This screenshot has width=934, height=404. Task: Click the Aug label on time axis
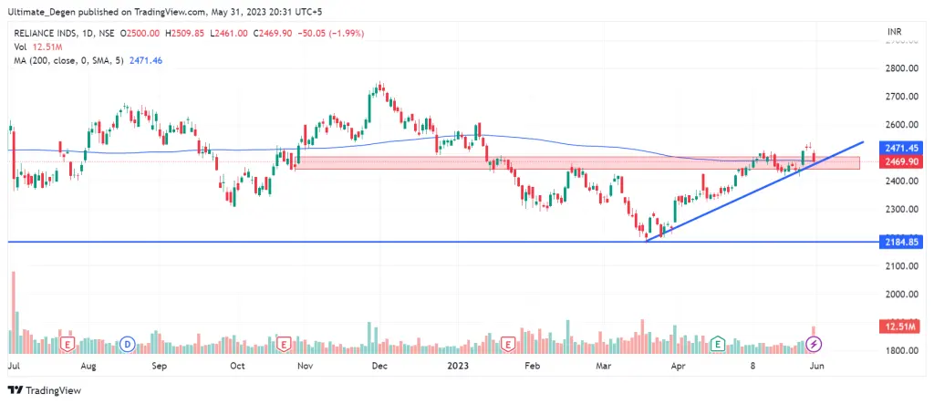[x=88, y=366]
